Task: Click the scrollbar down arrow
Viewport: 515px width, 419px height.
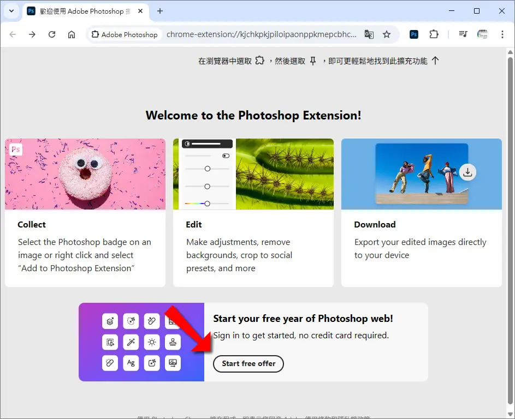Action: coord(510,414)
